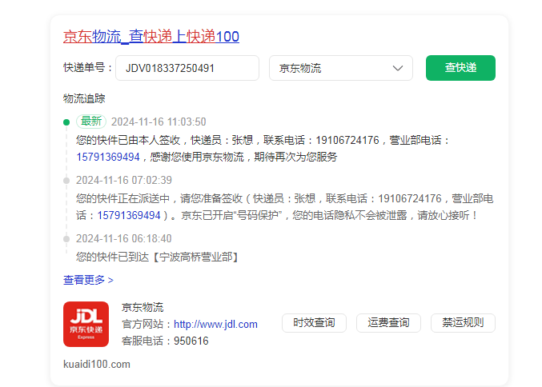This screenshot has width=542, height=387.
Task: Click the JDL 京东快递 logo
Action: pos(86,324)
